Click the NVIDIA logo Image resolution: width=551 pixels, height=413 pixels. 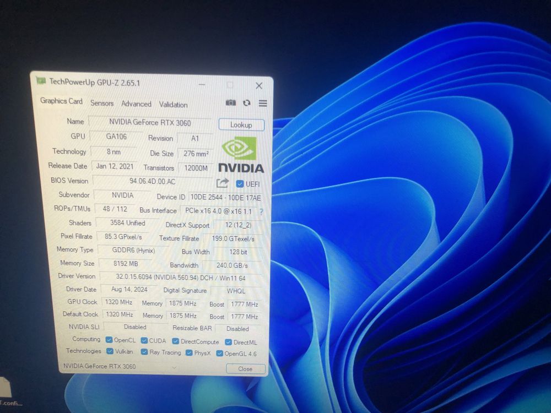click(241, 155)
